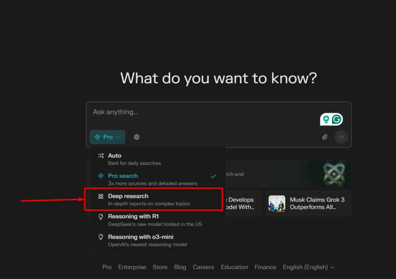This screenshot has width=396, height=279.
Task: Open the Grok 3 news card thumbnail
Action: coord(277,203)
